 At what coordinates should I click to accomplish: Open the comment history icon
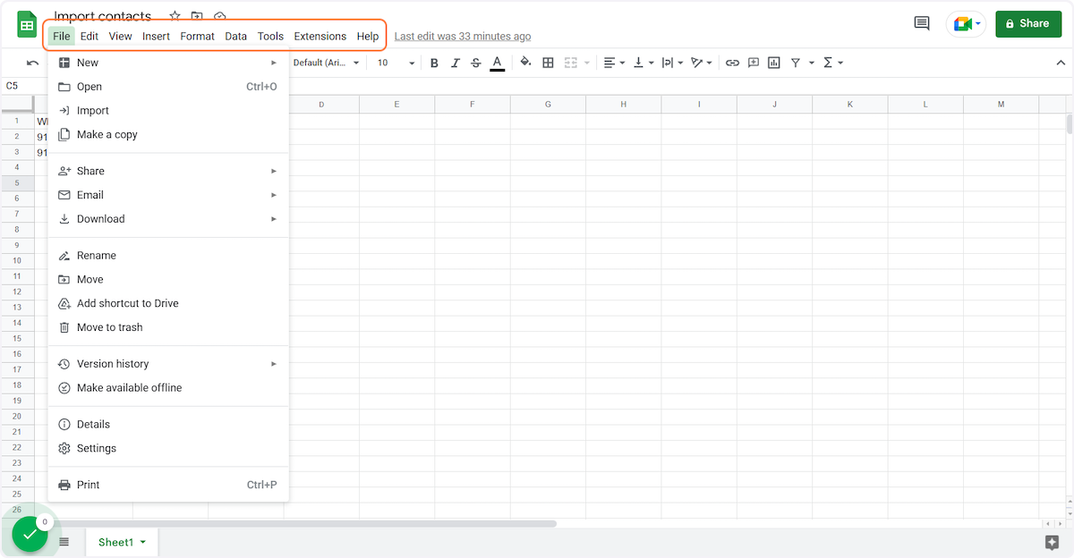[922, 23]
